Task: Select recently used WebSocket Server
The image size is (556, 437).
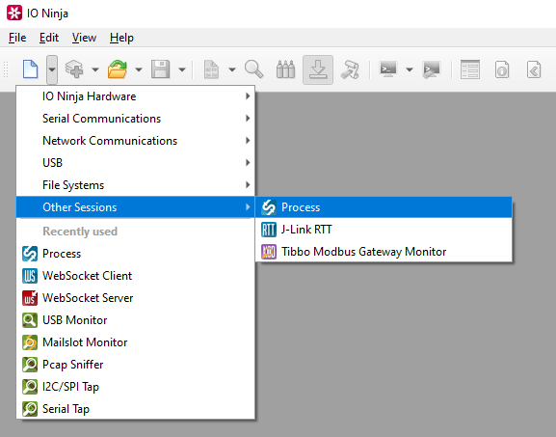Action: coord(136,298)
